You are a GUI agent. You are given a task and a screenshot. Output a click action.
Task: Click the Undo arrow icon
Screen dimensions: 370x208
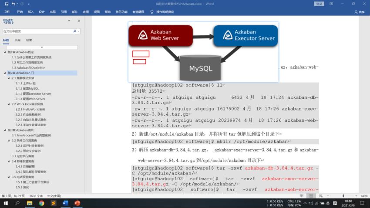point(13,4)
